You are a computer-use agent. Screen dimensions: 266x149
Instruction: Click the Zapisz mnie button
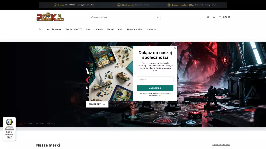(x=155, y=88)
